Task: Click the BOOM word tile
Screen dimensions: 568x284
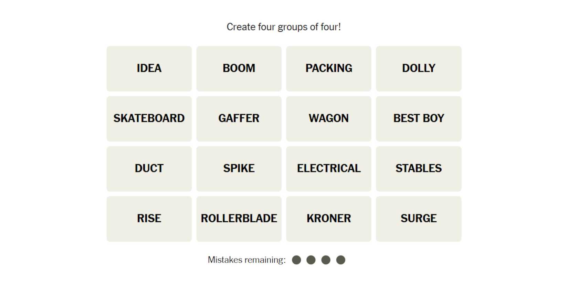Action: [239, 69]
